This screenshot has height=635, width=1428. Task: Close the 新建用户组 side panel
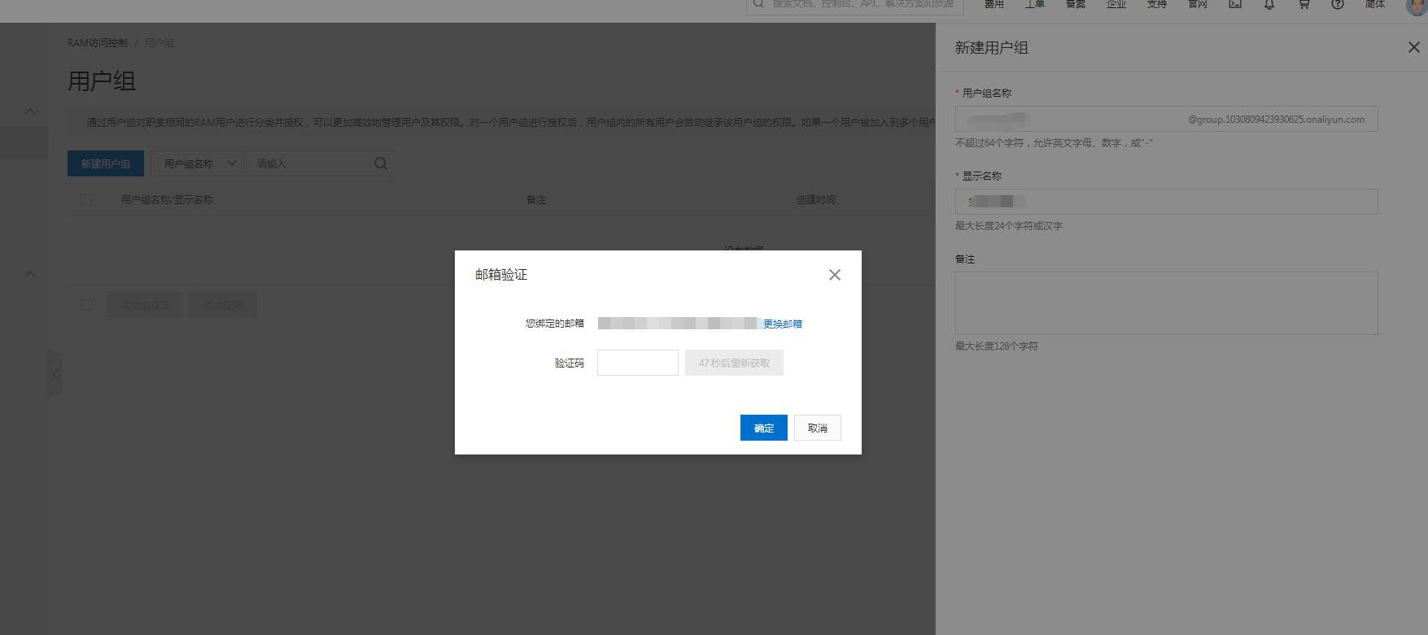click(1413, 47)
